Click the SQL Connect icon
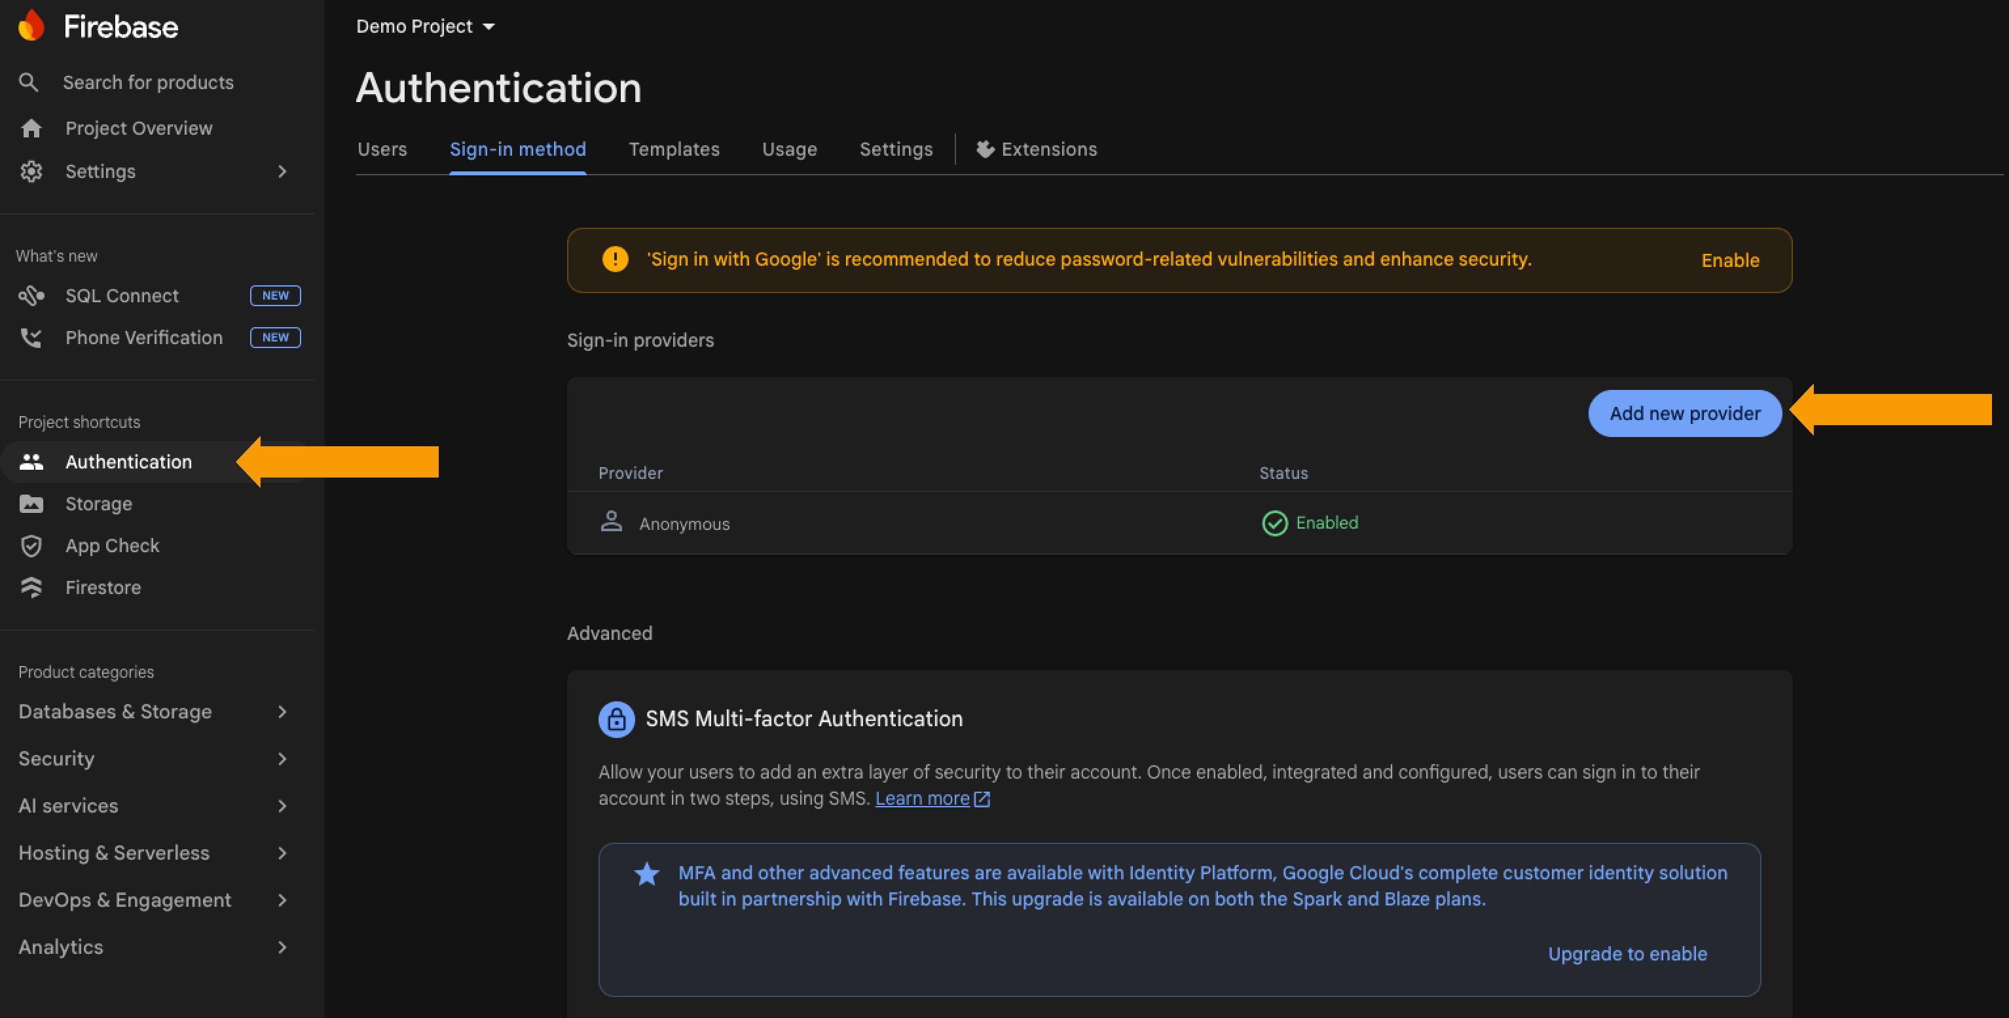This screenshot has width=2009, height=1018. click(31, 296)
